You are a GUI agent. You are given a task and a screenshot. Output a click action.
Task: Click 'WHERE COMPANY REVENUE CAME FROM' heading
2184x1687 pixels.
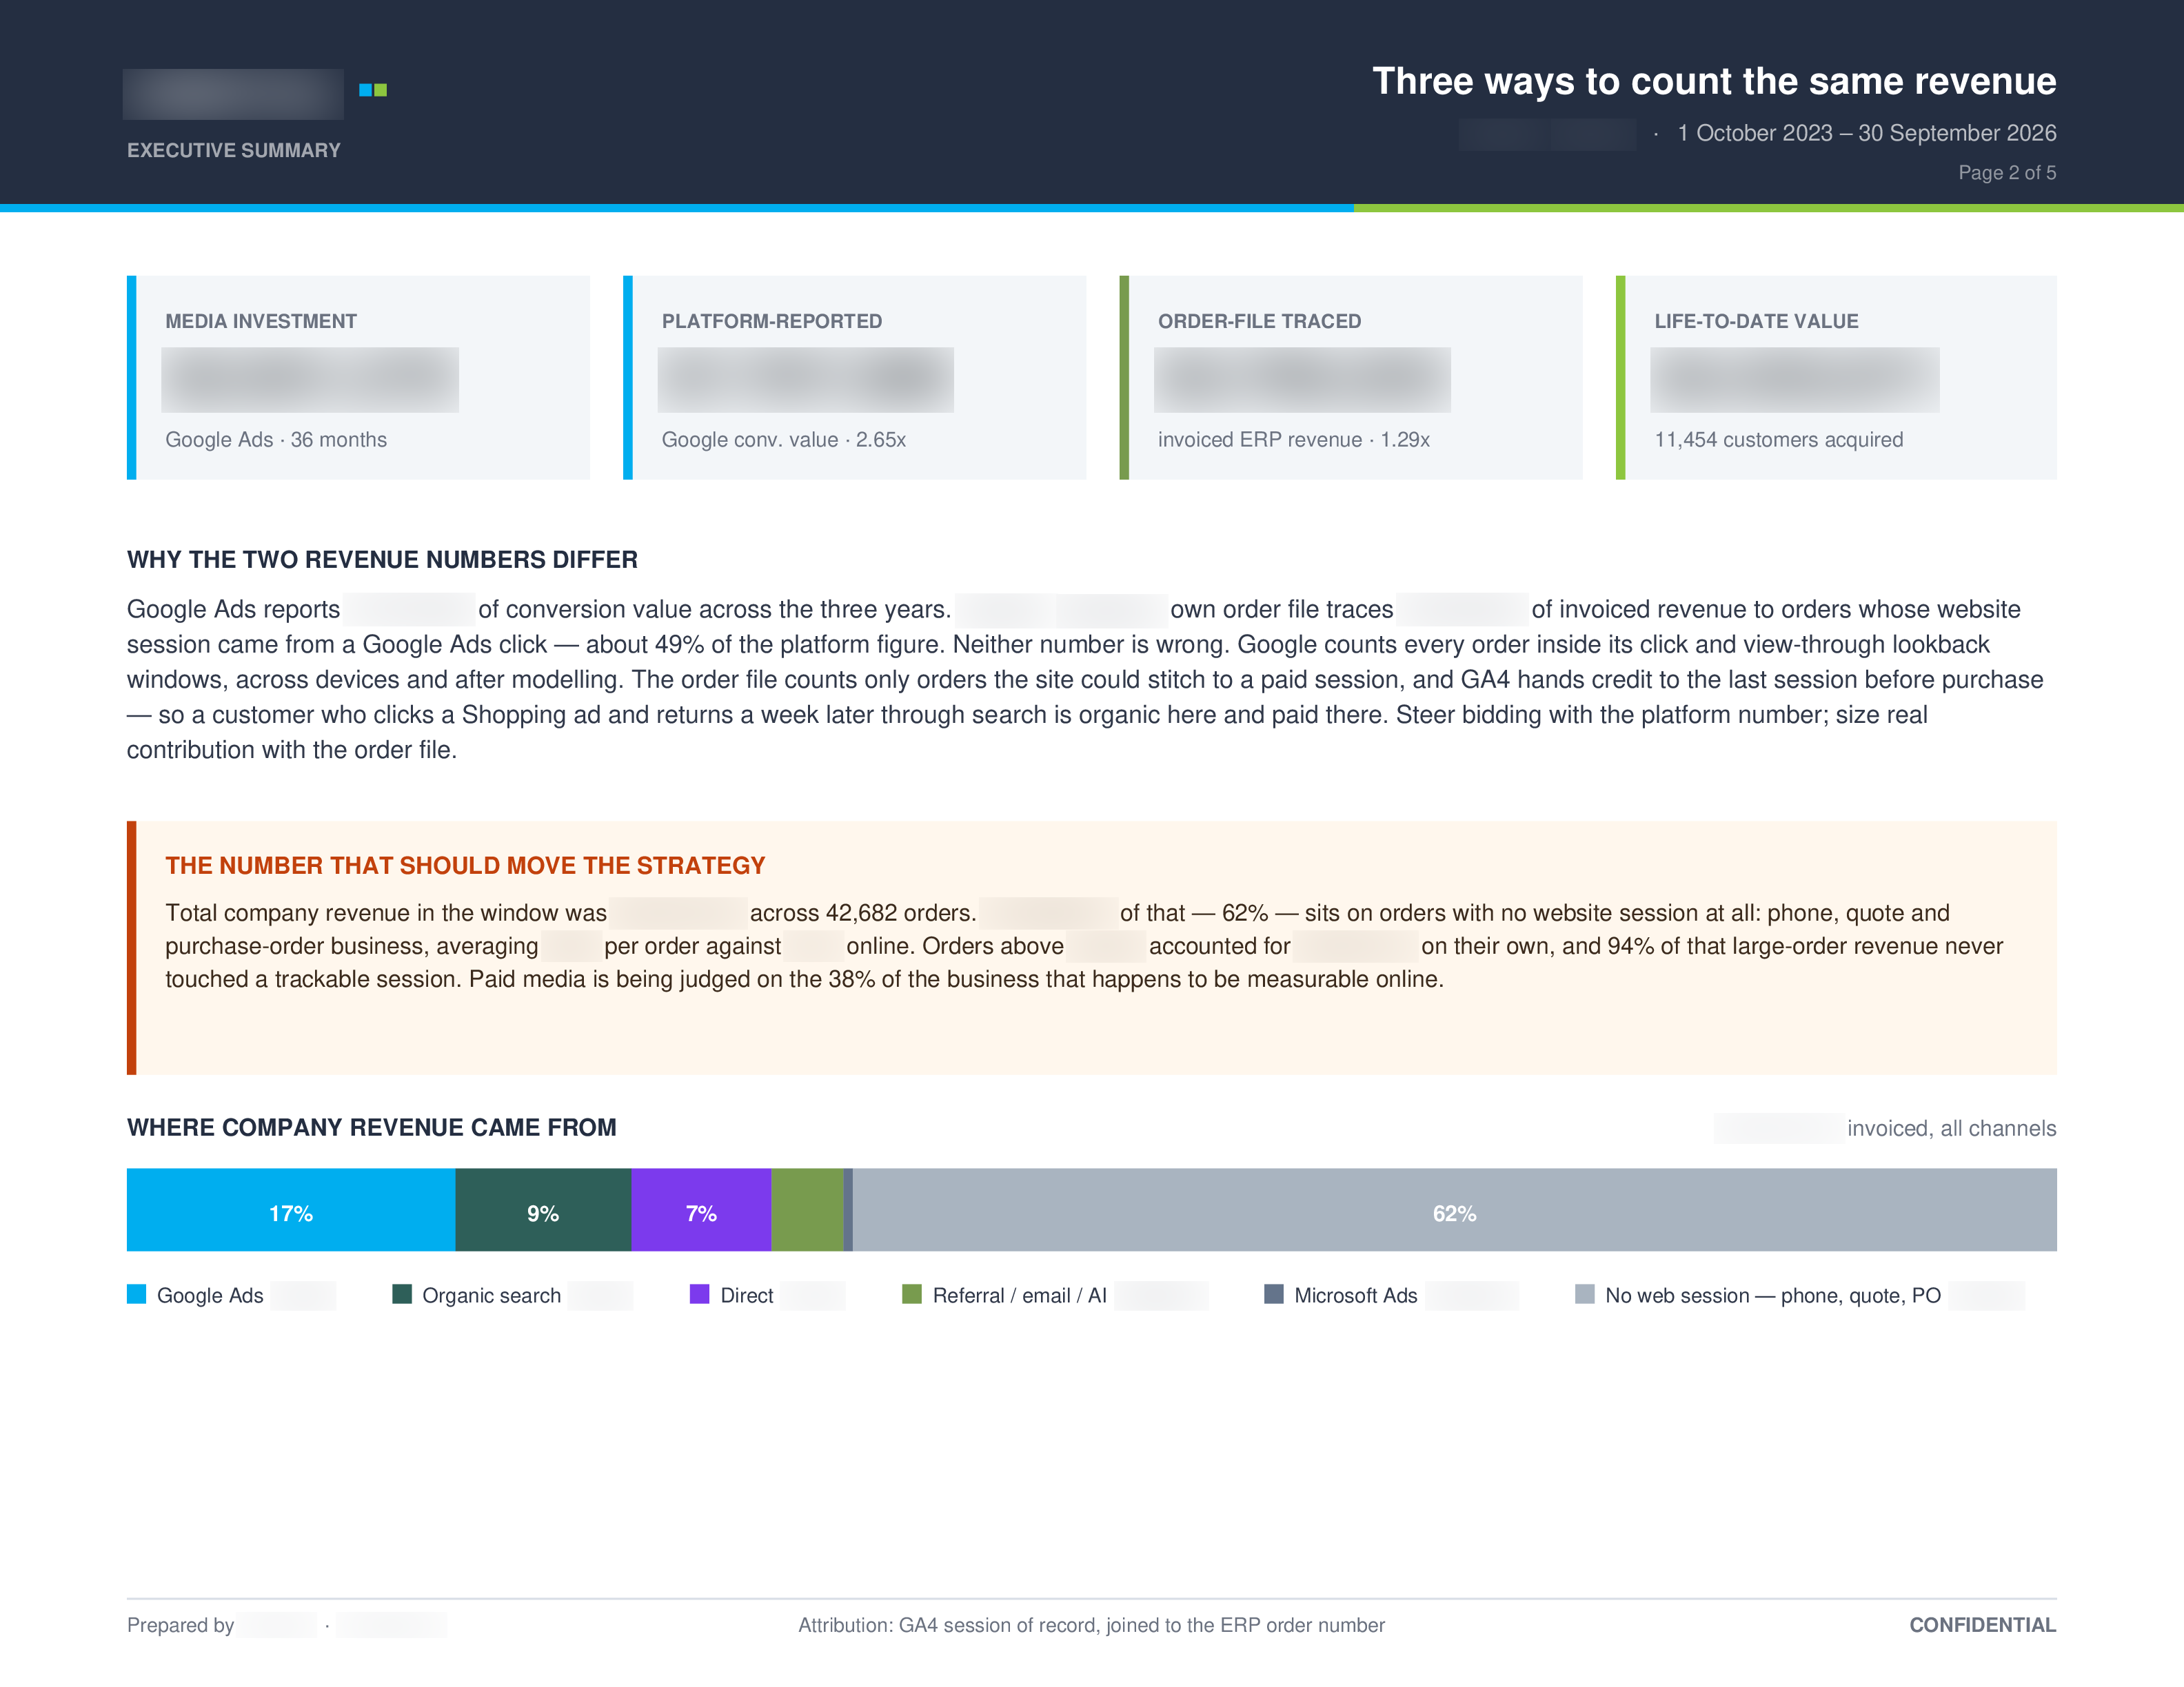pyautogui.click(x=372, y=1127)
